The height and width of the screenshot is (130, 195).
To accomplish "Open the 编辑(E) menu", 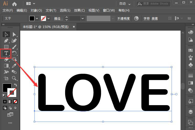I will [22, 10].
